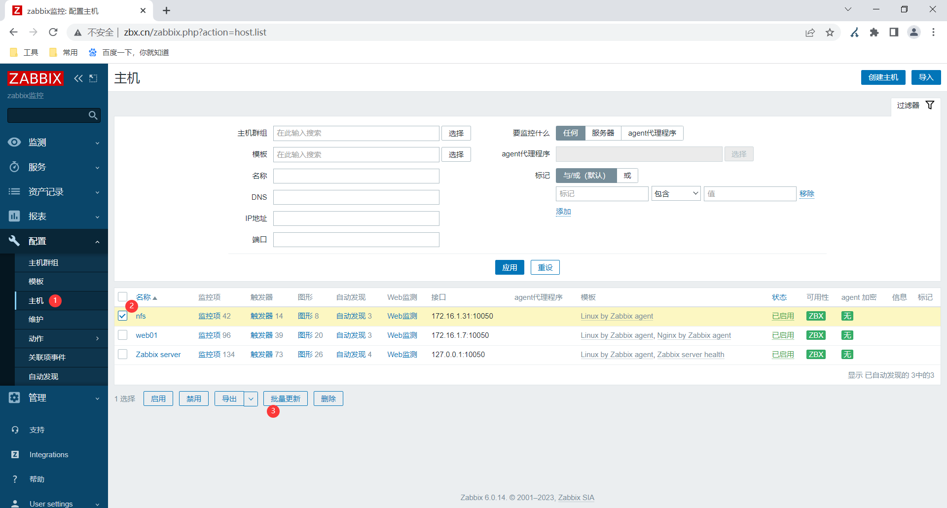
Task: Click the 导入 button
Action: pyautogui.click(x=926, y=77)
